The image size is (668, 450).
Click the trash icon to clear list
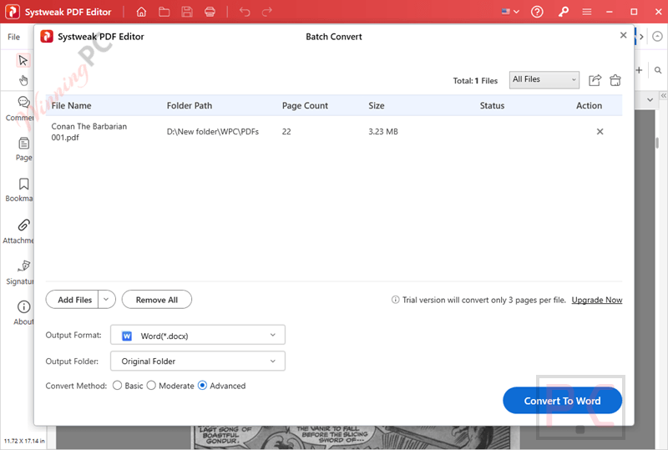point(615,80)
